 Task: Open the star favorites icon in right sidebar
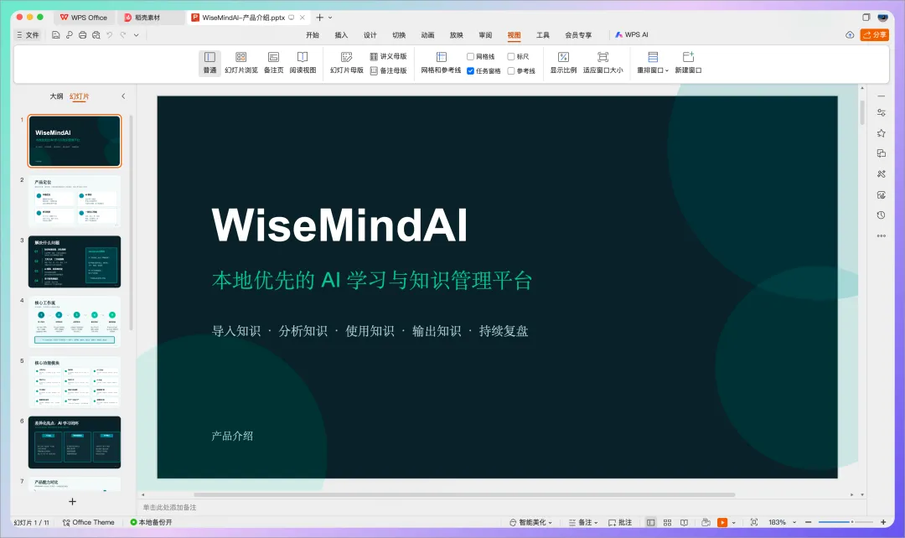point(882,133)
